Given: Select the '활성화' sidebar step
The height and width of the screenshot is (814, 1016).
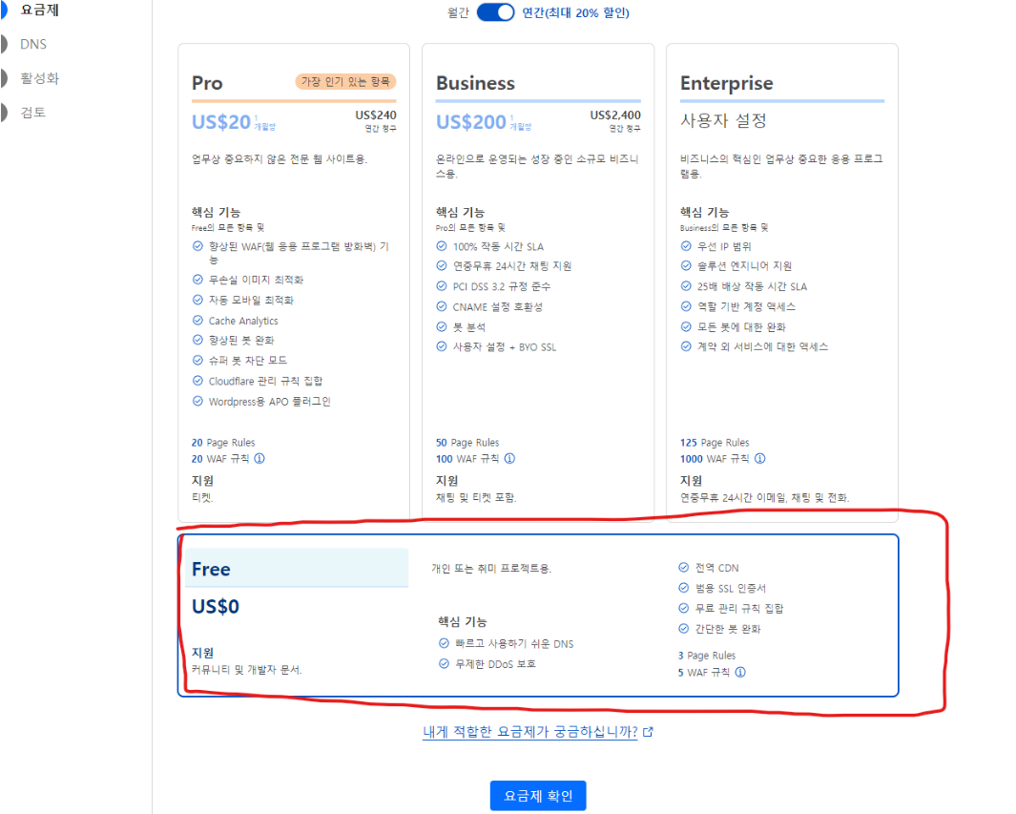Looking at the screenshot, I should (x=39, y=78).
